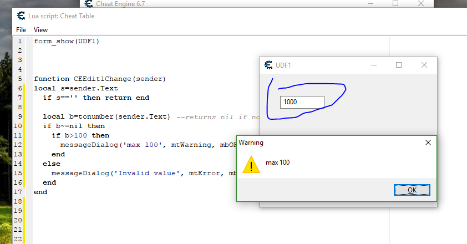Click the text field containing 1000
Screen dimensions: 467x244
[x=302, y=102]
